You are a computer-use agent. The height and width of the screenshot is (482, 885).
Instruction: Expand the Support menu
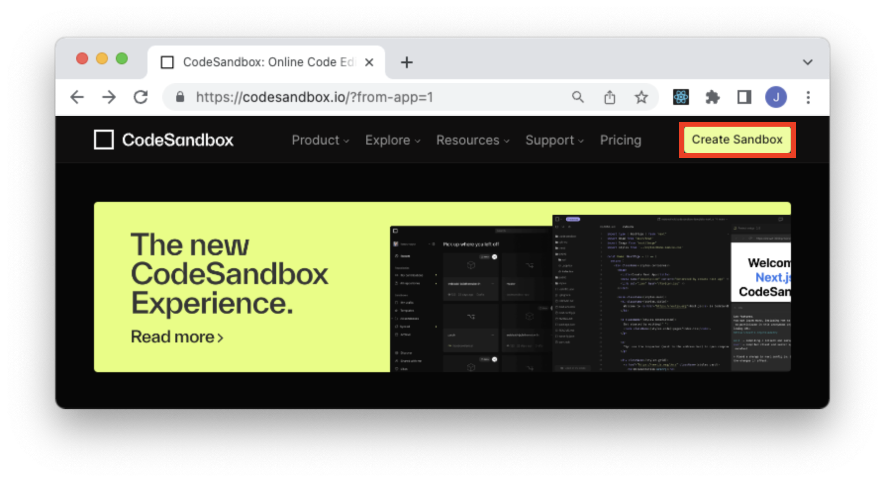pos(554,140)
